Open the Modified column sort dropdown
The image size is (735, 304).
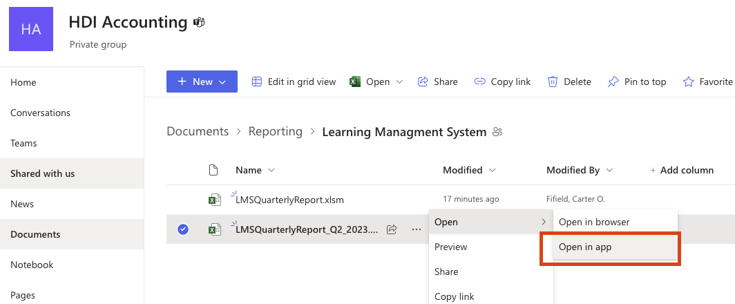pos(492,170)
